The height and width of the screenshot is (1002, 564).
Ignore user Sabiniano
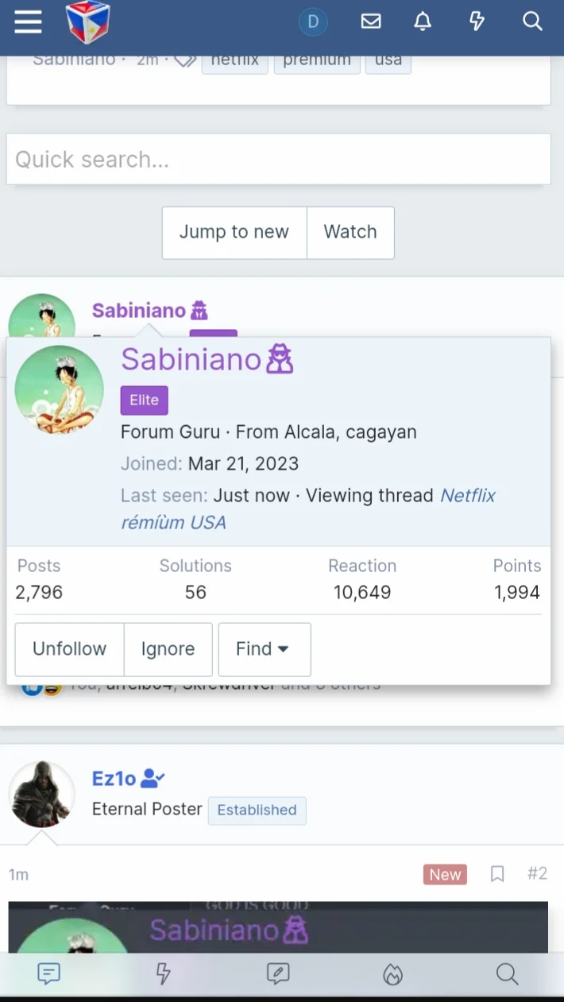(168, 649)
